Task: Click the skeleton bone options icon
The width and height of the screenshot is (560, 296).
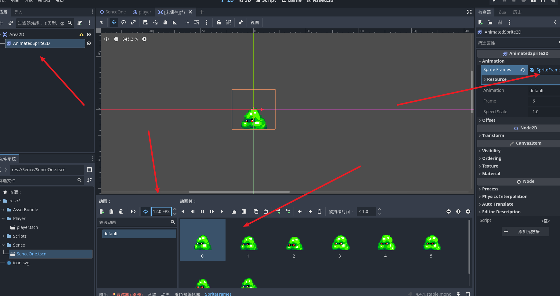Action: pyautogui.click(x=241, y=23)
